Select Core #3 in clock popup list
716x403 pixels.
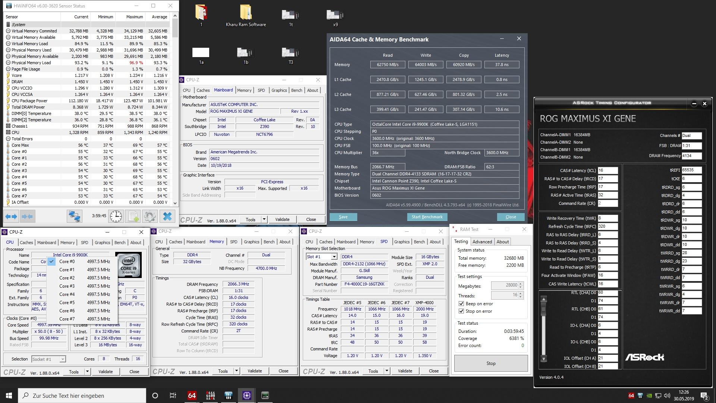point(67,286)
